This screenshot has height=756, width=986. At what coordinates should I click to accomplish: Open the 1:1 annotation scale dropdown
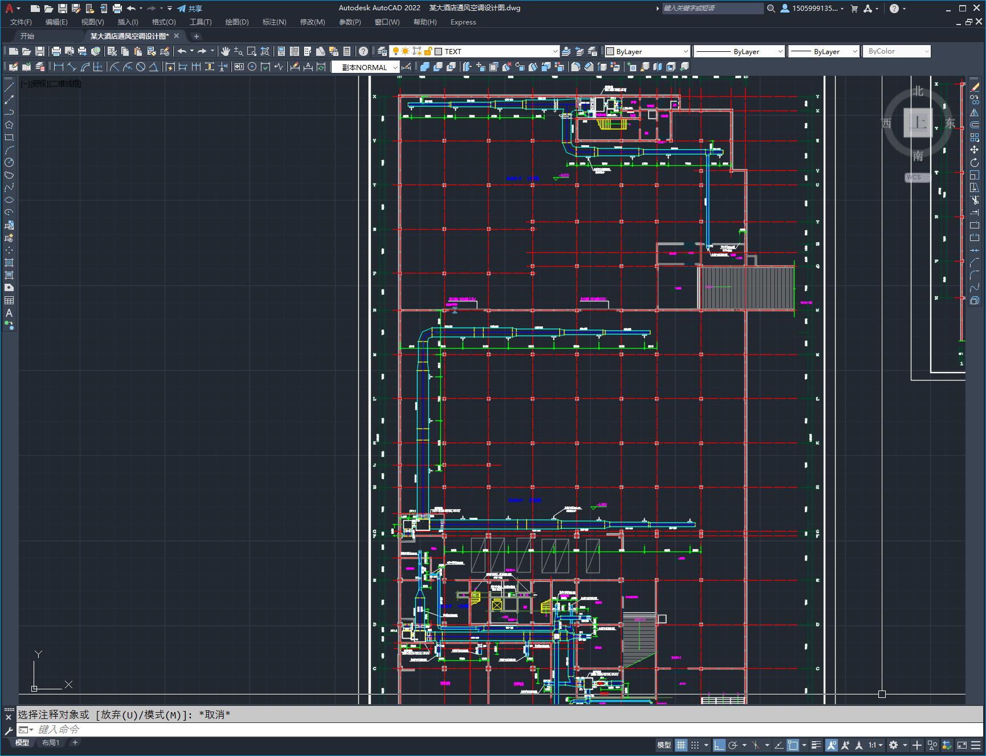(x=875, y=745)
